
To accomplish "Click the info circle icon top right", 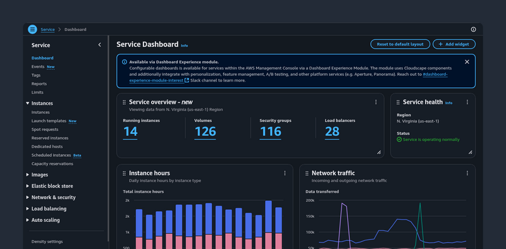I will 473,29.
